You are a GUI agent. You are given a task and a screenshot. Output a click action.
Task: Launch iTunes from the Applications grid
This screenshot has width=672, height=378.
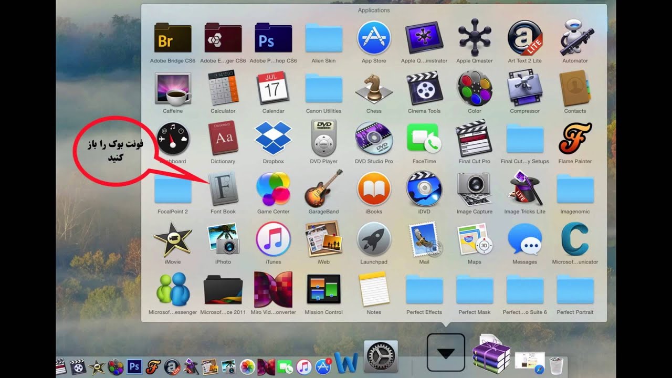(274, 239)
